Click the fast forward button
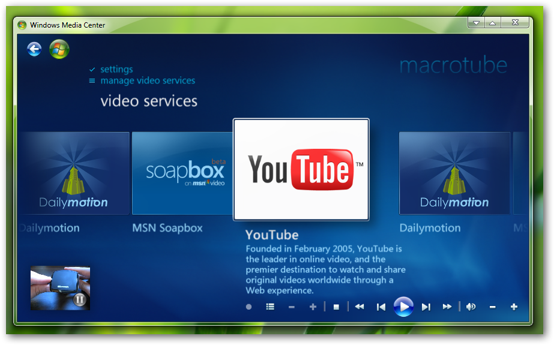The width and height of the screenshot is (554, 345). pyautogui.click(x=447, y=307)
